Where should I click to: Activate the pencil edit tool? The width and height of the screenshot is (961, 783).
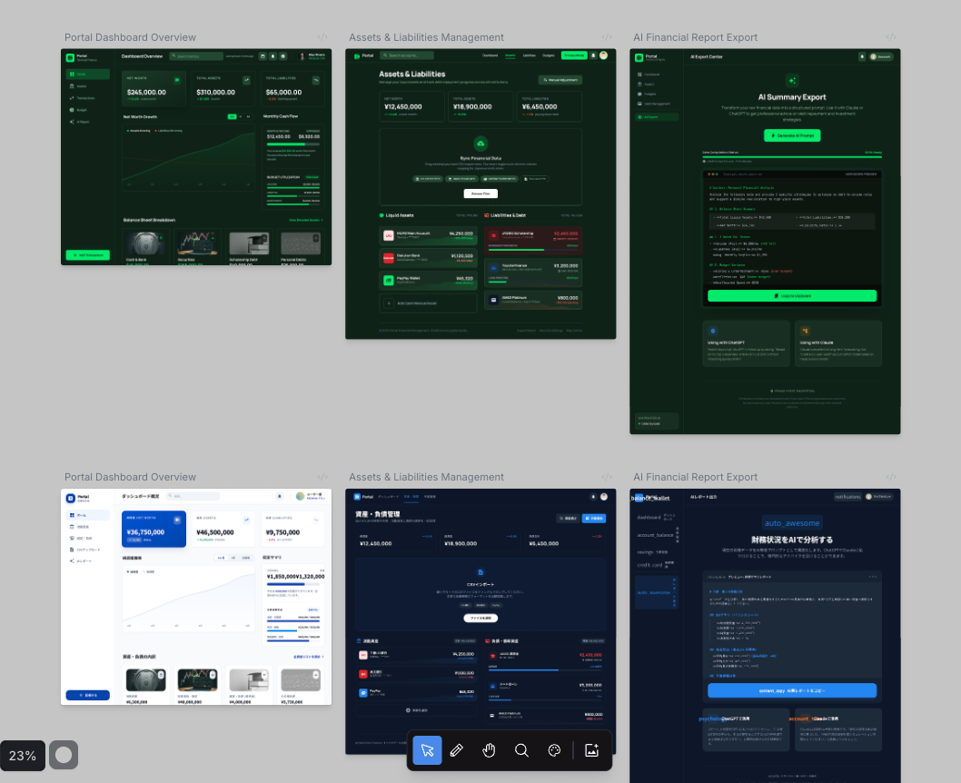pyautogui.click(x=458, y=750)
